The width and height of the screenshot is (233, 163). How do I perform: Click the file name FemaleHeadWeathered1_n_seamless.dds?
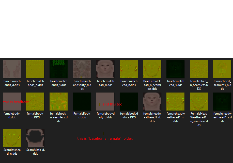coord(199,119)
